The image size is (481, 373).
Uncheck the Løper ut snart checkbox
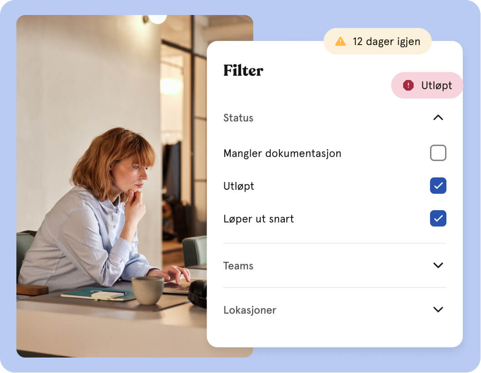438,218
